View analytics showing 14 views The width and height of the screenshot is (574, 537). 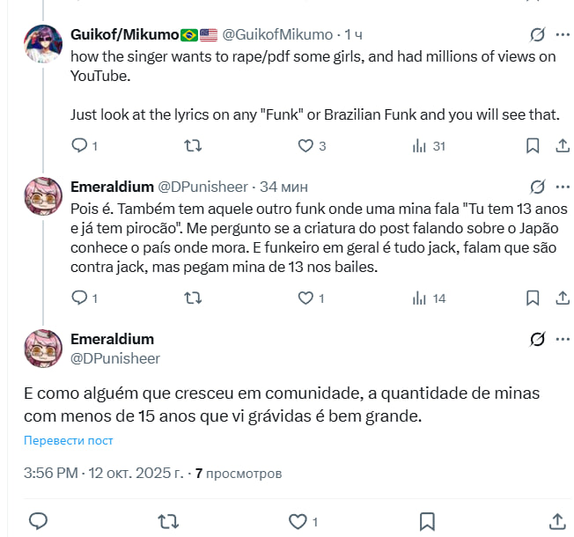[x=419, y=298]
